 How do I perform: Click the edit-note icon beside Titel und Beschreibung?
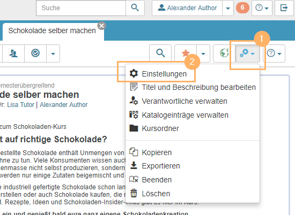134,87
